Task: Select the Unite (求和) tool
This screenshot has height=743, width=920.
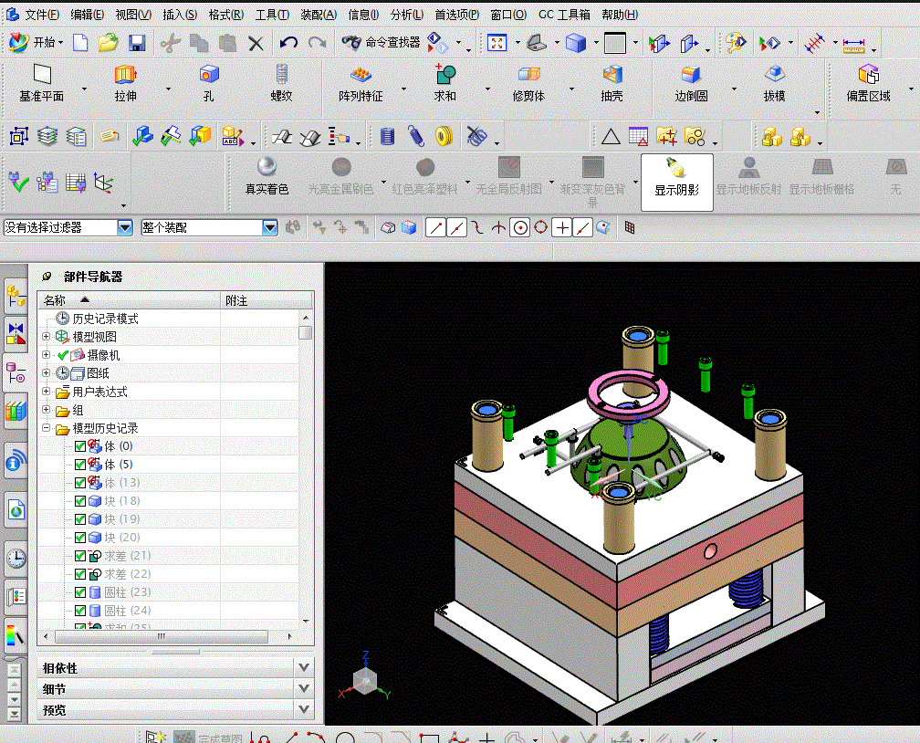Action: [445, 83]
